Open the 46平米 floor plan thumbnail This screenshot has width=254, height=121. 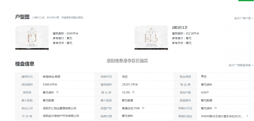(x=32, y=38)
